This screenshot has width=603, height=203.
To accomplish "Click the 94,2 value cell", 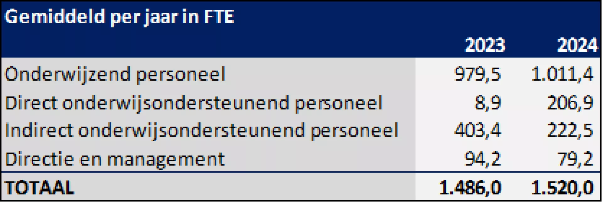I will pos(482,159).
